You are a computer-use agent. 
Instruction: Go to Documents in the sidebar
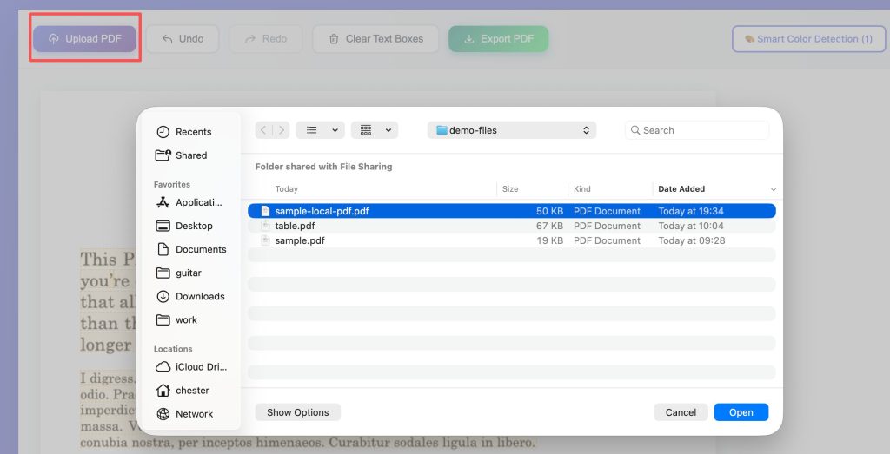tap(190, 249)
